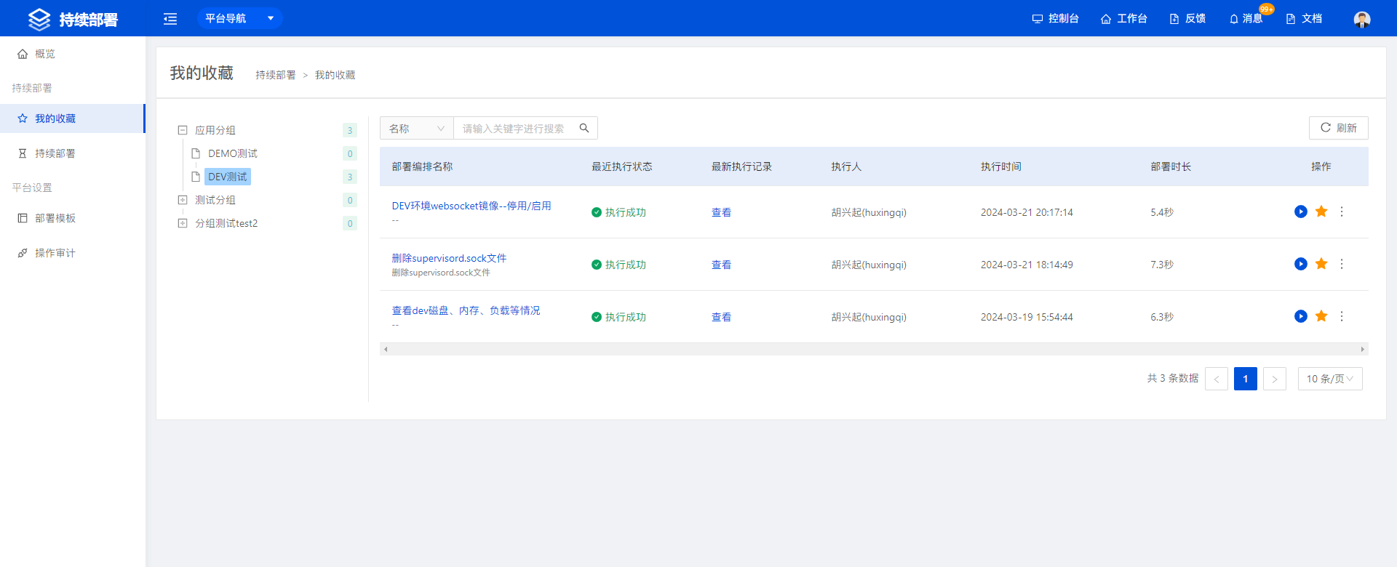The image size is (1397, 567).
Task: Open 文档 in the top bar
Action: 1304,18
